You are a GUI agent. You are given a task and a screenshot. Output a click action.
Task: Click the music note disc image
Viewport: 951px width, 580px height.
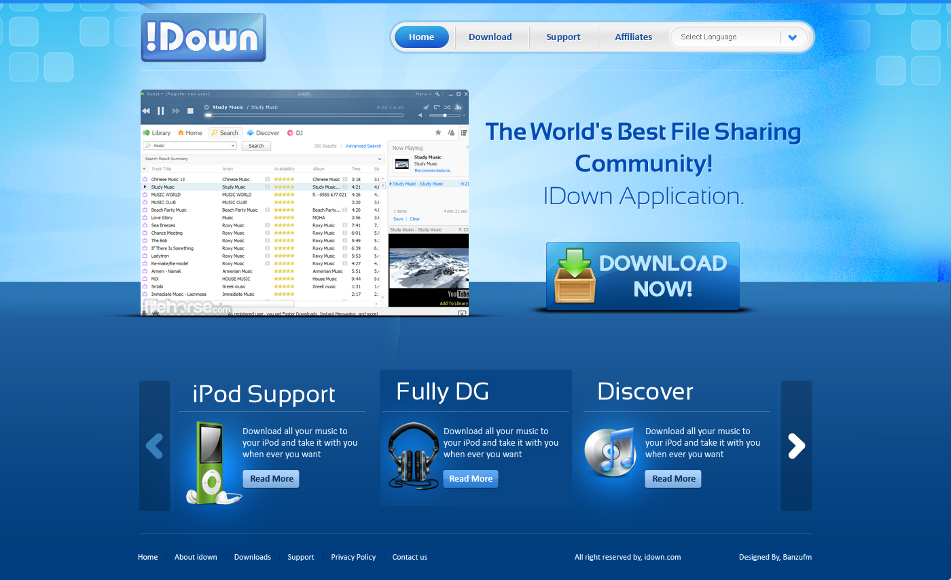[610, 452]
